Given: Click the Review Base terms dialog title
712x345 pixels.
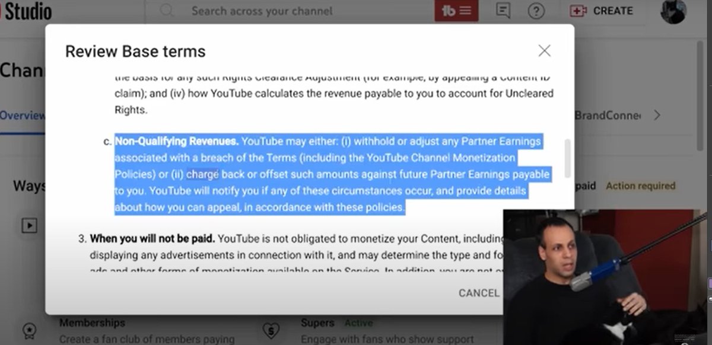Looking at the screenshot, I should point(135,52).
